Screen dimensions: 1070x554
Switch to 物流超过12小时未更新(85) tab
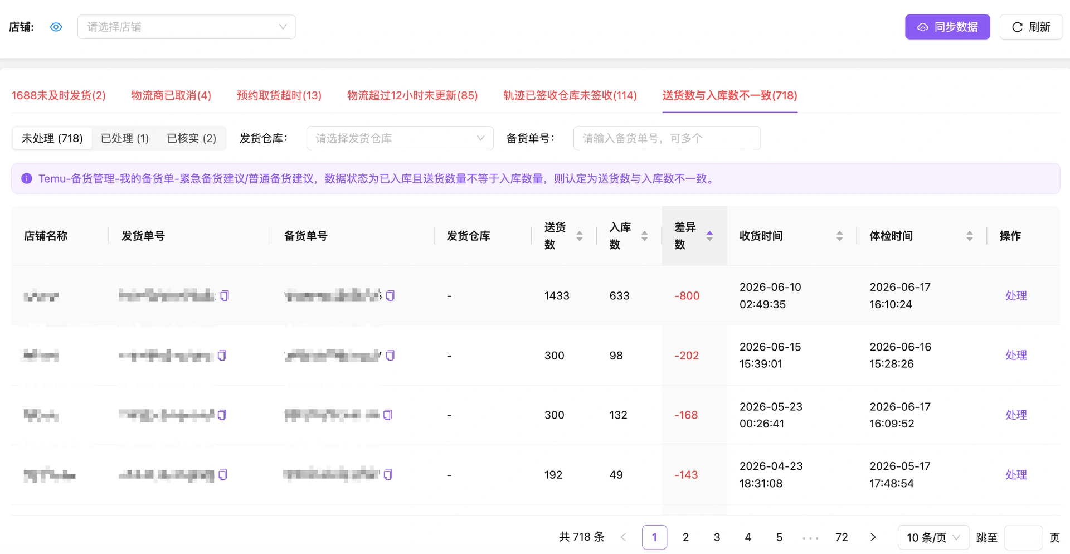click(x=412, y=95)
